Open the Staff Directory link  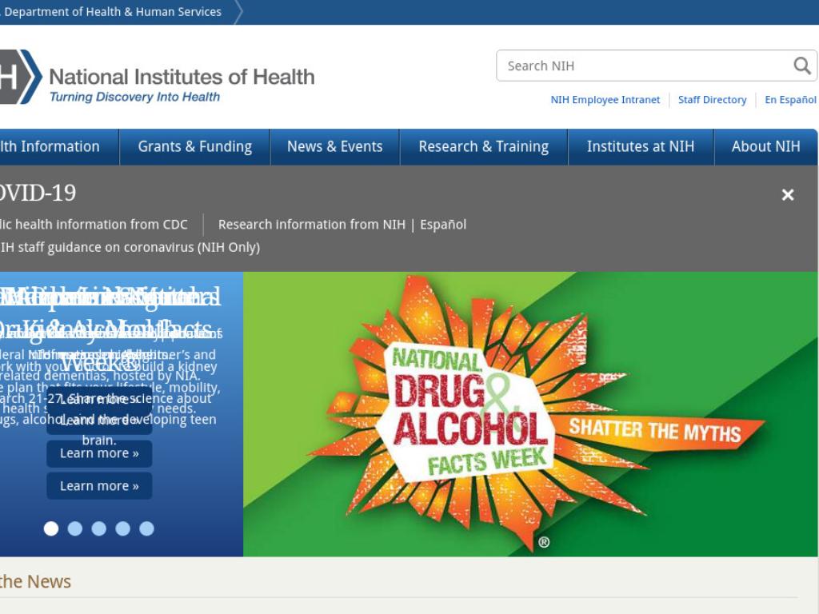pos(712,100)
